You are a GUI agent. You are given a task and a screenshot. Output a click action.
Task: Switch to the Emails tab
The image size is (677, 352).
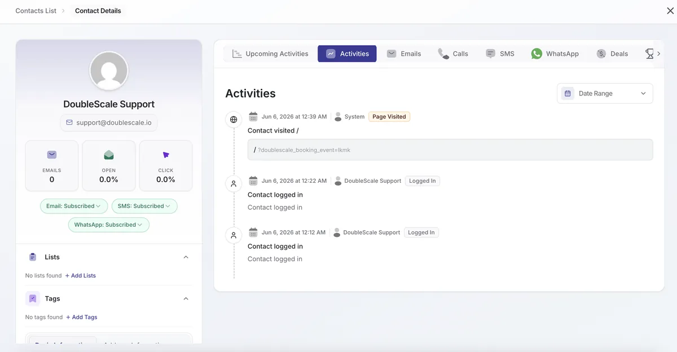[x=404, y=54]
